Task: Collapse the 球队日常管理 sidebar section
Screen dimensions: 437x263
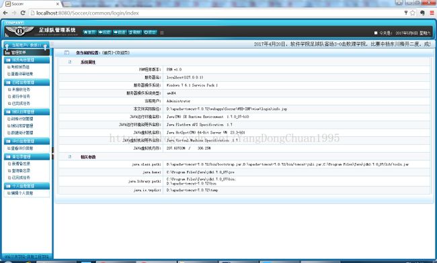Action: [27, 112]
